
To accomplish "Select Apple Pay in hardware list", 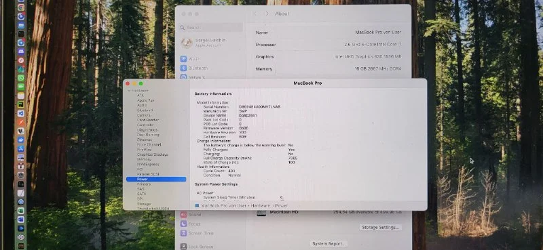I will pyautogui.click(x=145, y=100).
